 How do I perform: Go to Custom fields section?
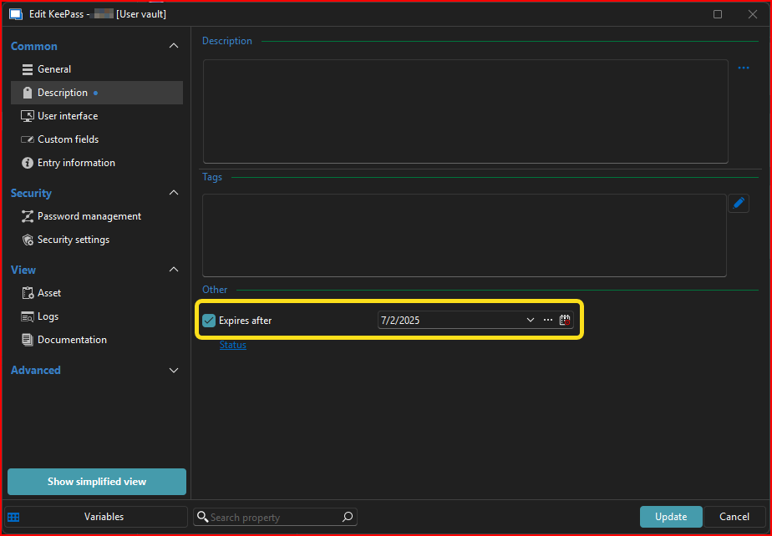pyautogui.click(x=97, y=139)
